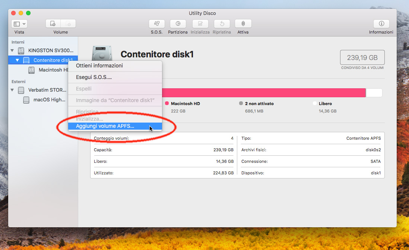Click the Utilizzato 224,83 GB row
This screenshot has width=409, height=250.
(x=164, y=173)
